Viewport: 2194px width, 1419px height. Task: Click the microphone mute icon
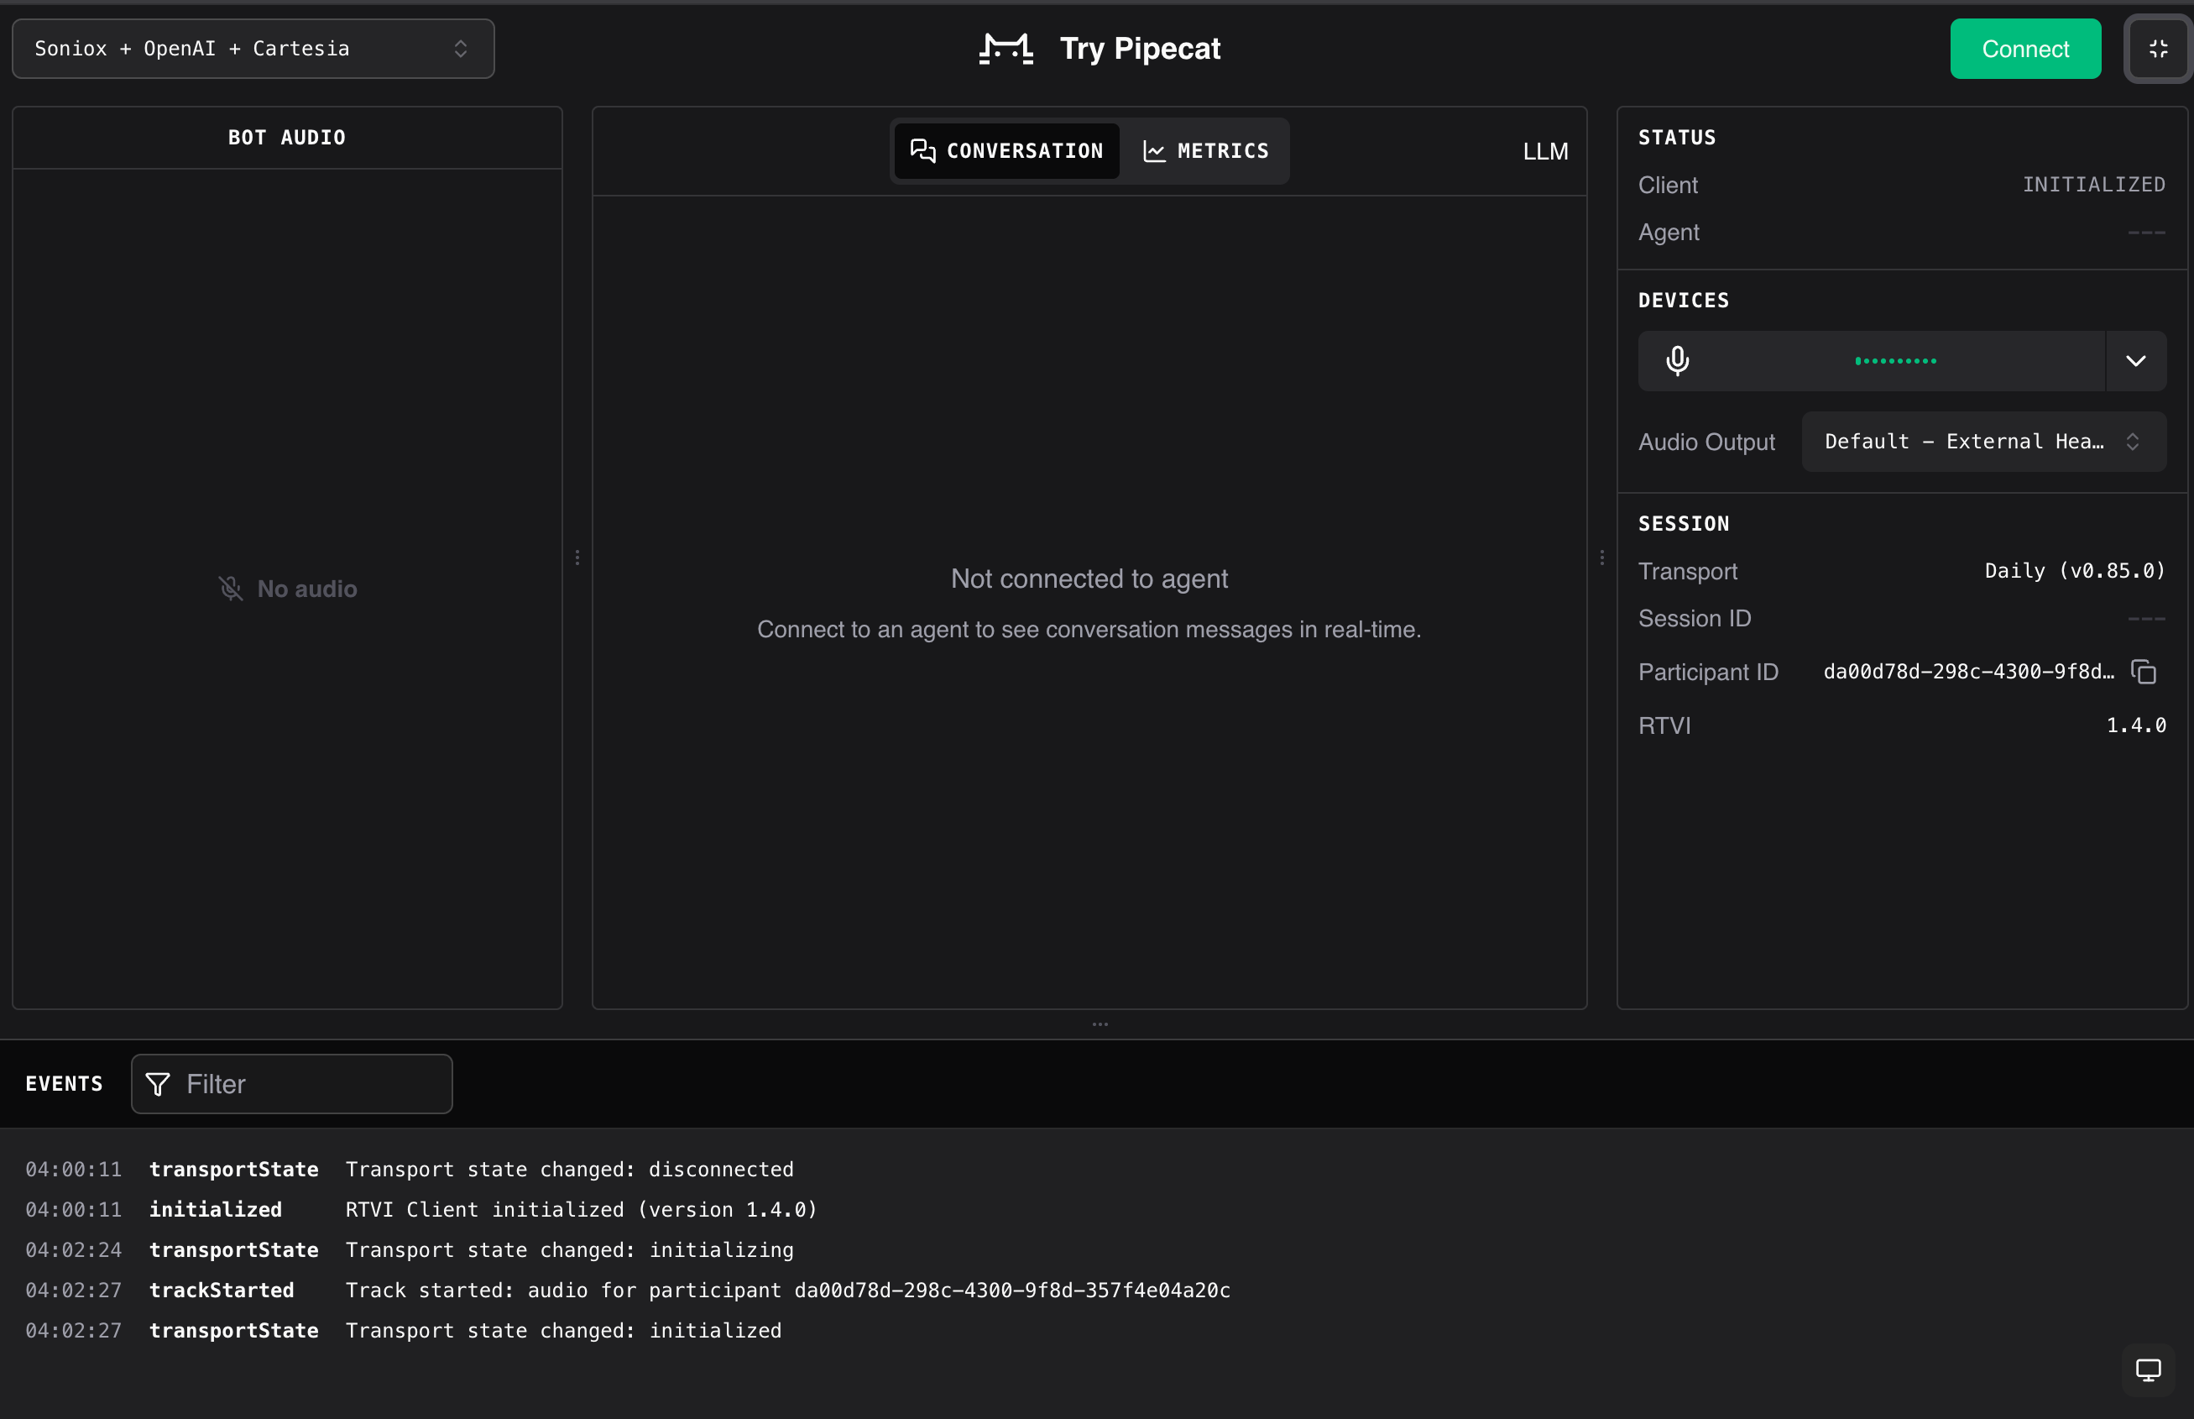coord(1677,360)
